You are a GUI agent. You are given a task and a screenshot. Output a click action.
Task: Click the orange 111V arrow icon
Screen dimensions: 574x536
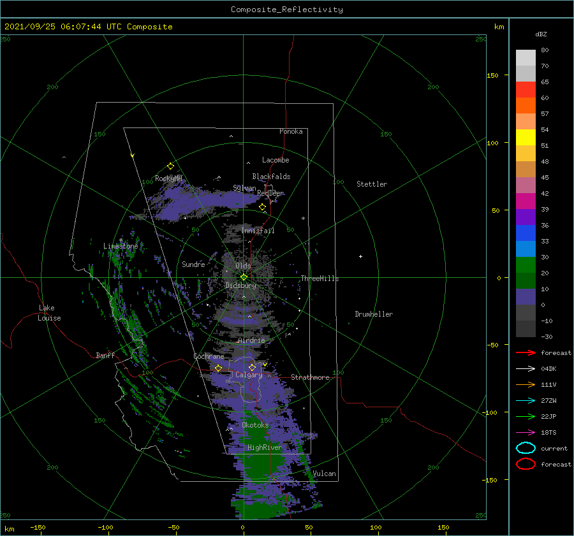pyautogui.click(x=526, y=384)
